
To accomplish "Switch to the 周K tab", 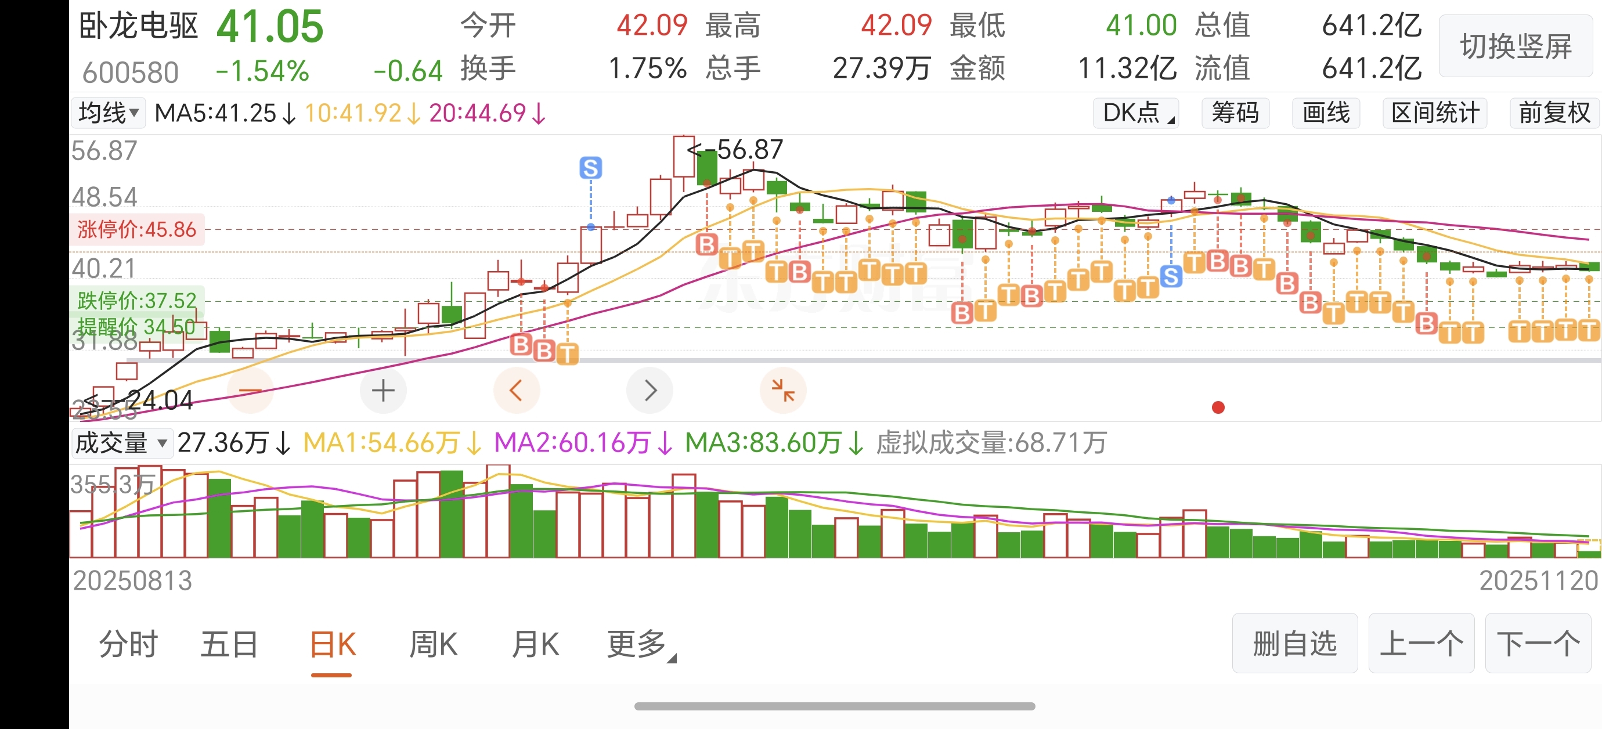I will click(x=434, y=644).
